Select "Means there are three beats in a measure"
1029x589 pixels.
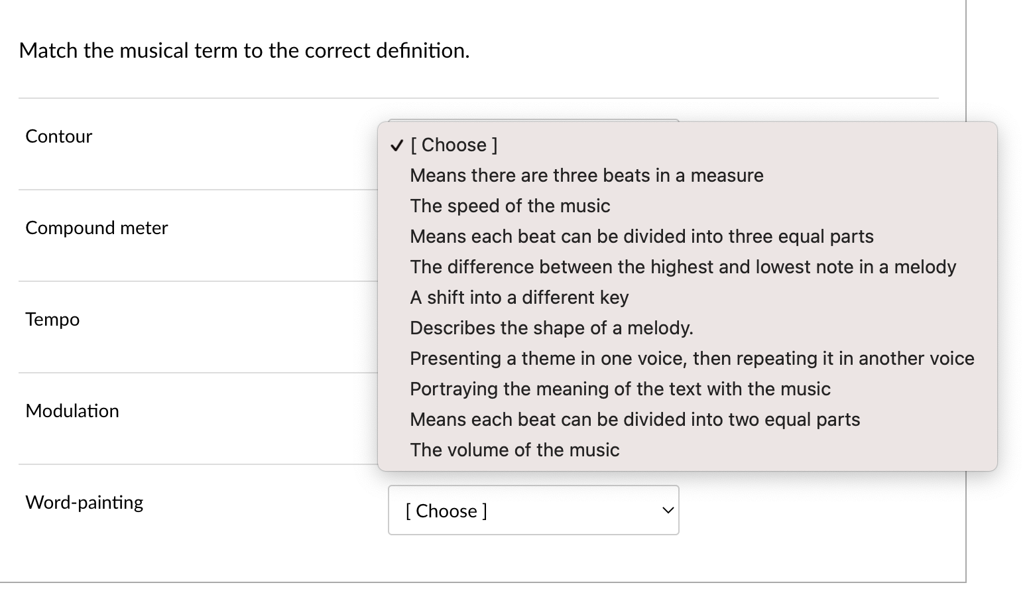pos(586,175)
